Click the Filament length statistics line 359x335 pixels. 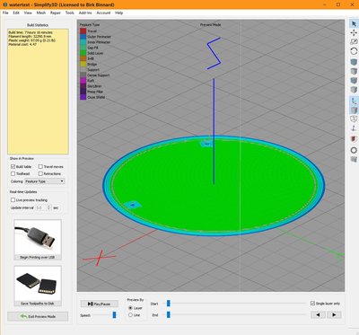point(30,36)
